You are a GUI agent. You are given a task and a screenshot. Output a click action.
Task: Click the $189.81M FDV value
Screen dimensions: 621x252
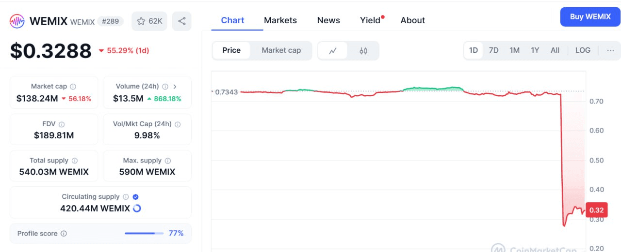pyautogui.click(x=54, y=135)
